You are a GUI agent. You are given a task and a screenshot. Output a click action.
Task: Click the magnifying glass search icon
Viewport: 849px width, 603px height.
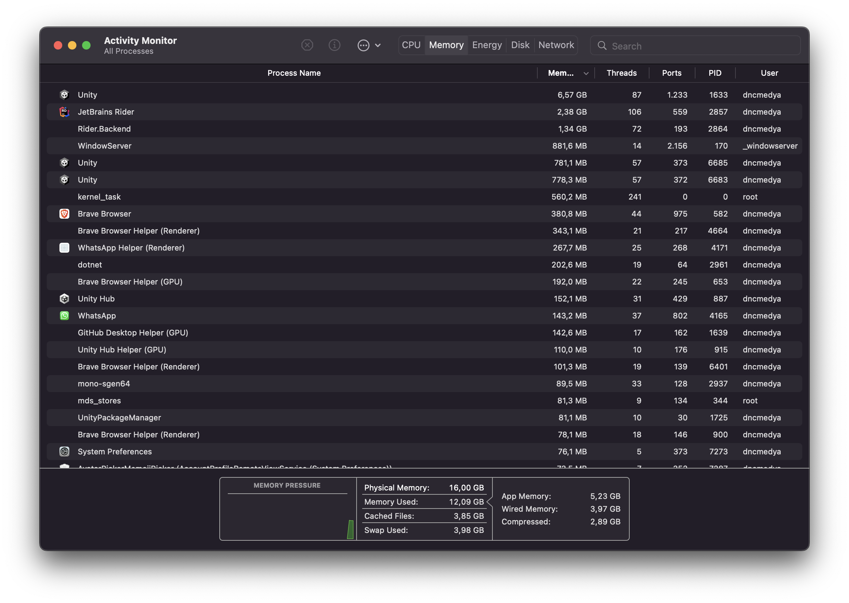602,46
